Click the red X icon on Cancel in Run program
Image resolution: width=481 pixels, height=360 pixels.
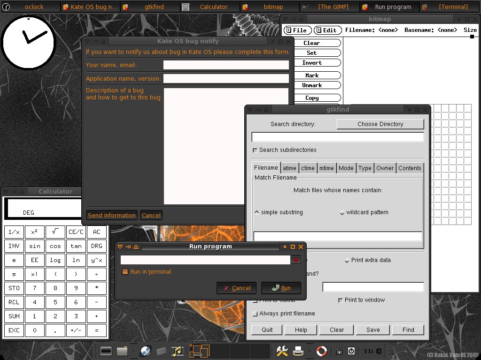click(x=226, y=288)
